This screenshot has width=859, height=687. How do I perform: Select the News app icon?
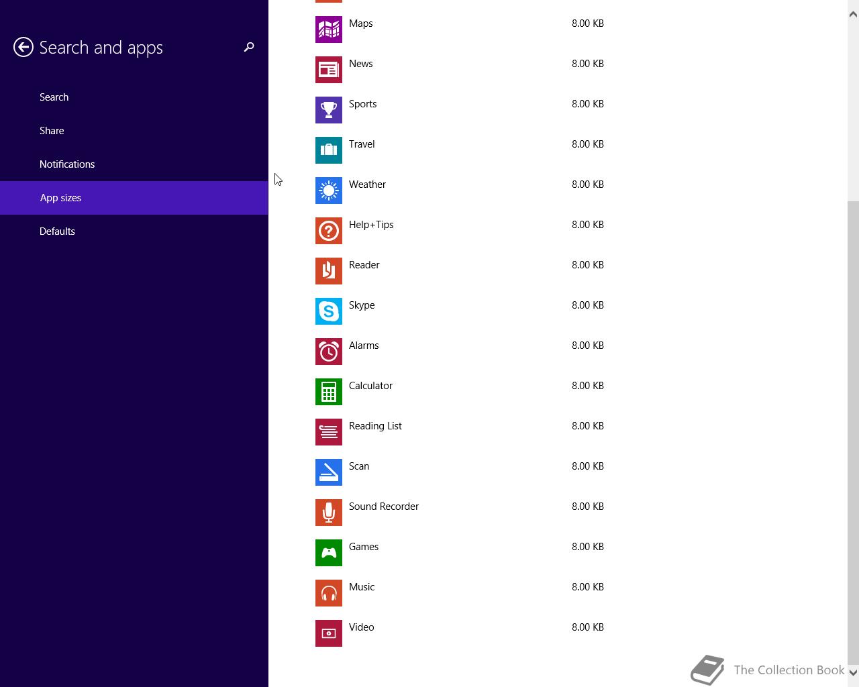329,70
